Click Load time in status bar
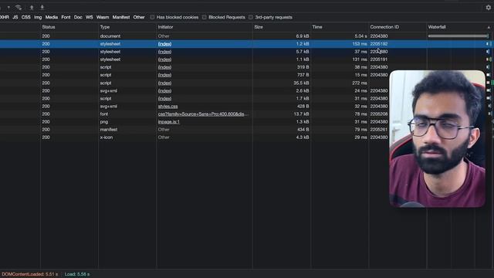 [x=77, y=274]
